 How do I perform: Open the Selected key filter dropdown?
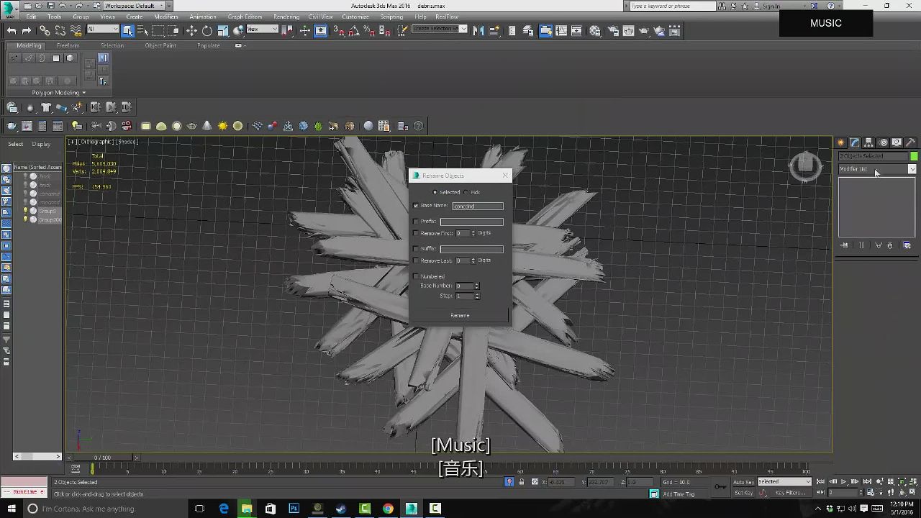click(784, 481)
